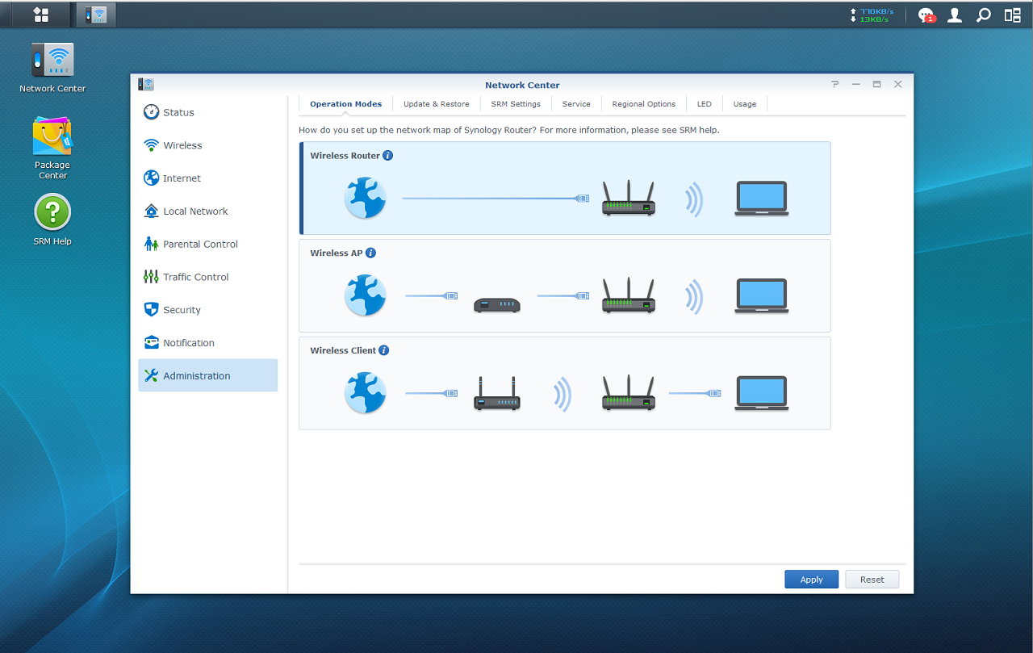Viewport: 1033px width, 653px height.
Task: Click the Reset button
Action: pos(872,580)
